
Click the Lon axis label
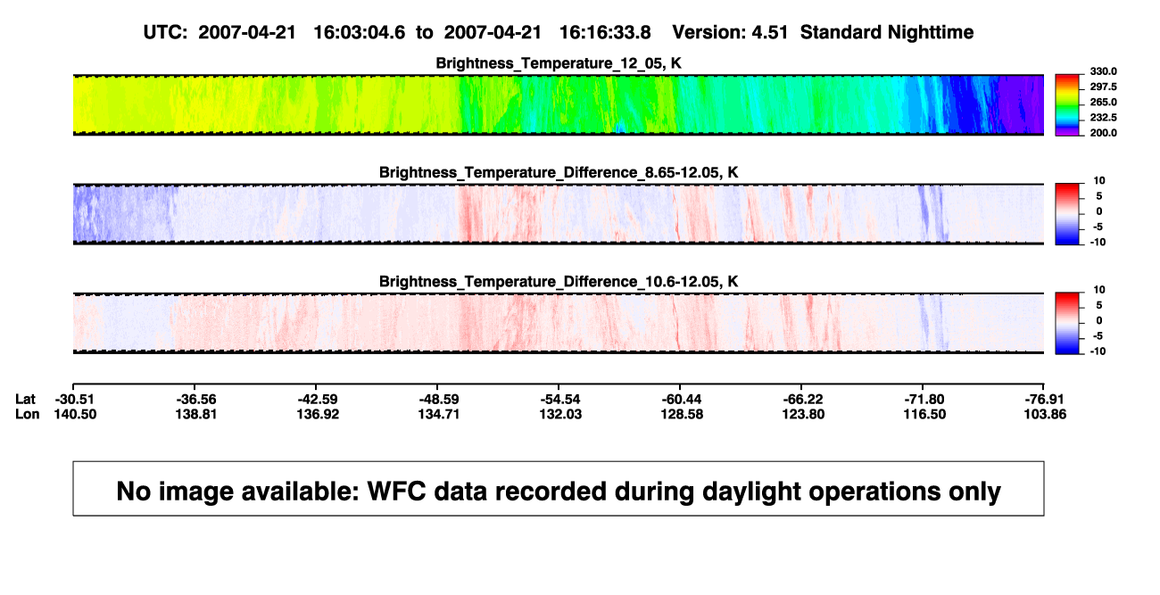(x=27, y=414)
